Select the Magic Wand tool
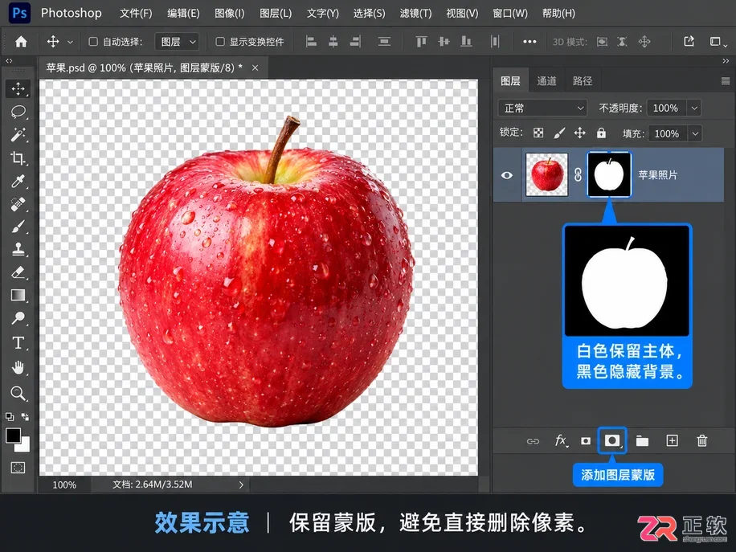Screen dimensions: 736x552 18,135
